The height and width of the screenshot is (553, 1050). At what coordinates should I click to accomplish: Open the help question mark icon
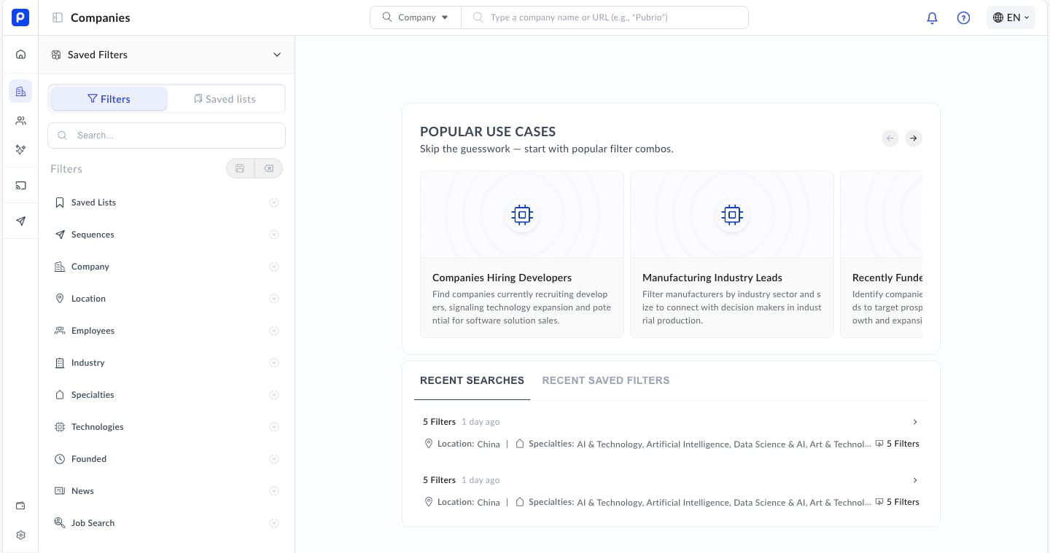point(963,18)
